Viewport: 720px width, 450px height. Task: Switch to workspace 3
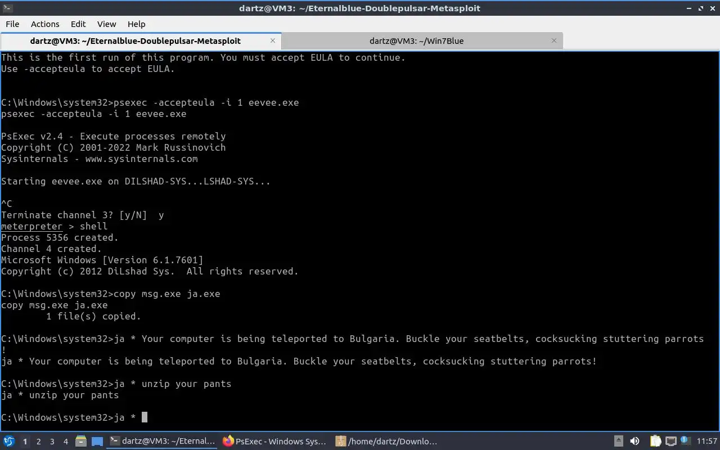pos(52,442)
